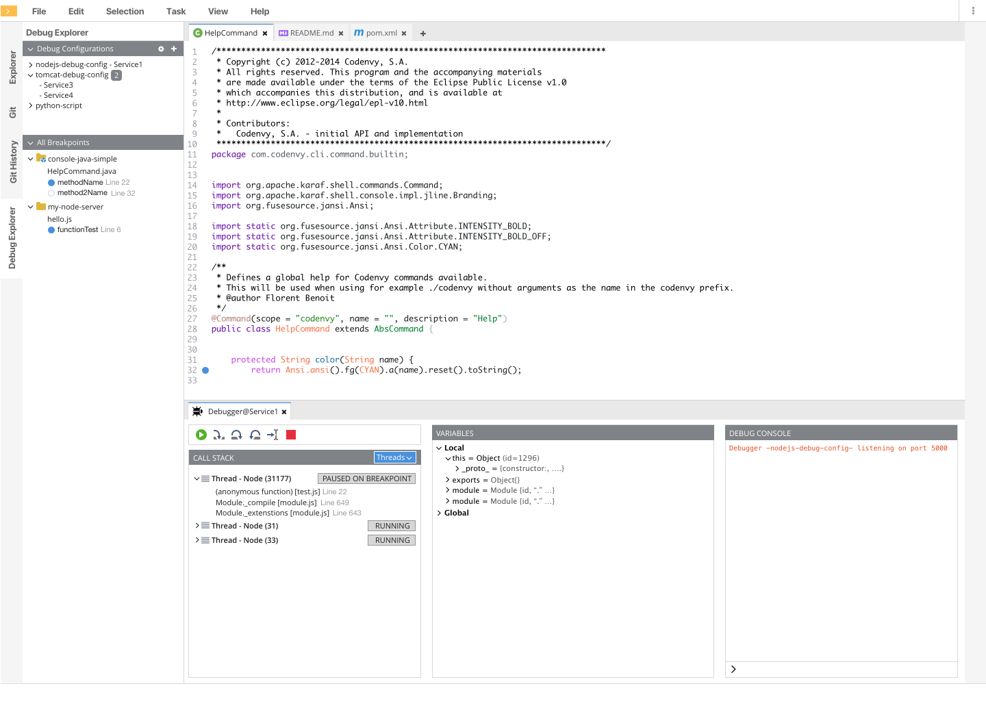Collapse the Local variables group

439,448
